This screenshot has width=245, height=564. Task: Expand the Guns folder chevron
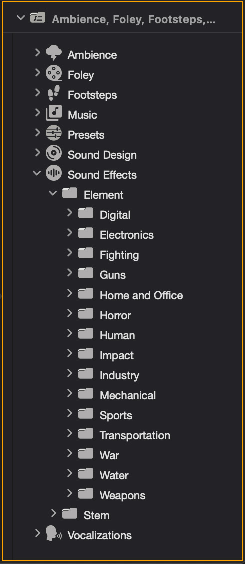coord(70,273)
